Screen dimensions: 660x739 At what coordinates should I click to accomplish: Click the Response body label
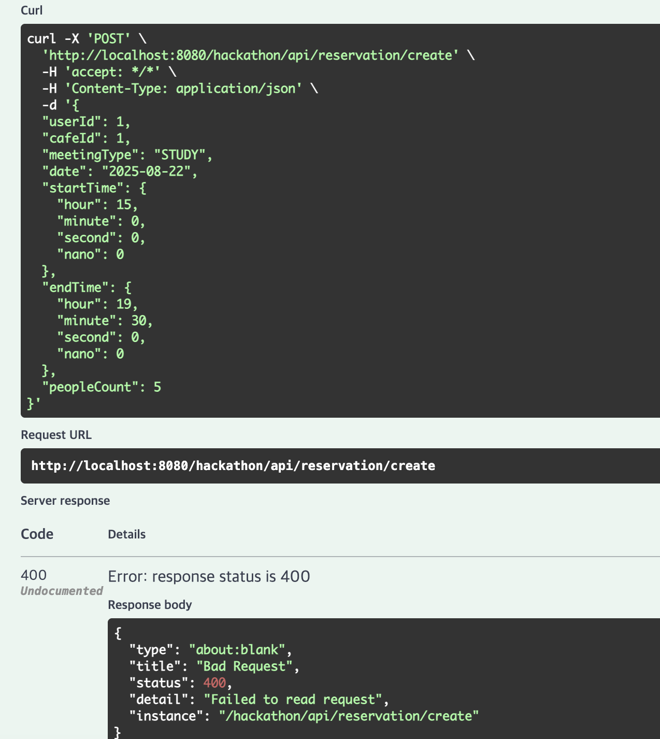[150, 605]
